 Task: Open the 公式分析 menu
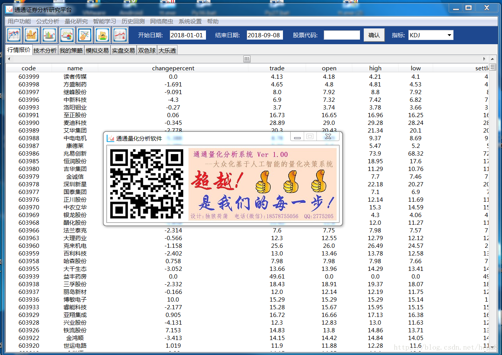point(48,22)
